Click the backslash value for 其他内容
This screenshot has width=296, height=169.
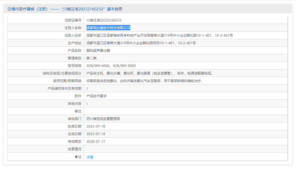tap(87, 104)
